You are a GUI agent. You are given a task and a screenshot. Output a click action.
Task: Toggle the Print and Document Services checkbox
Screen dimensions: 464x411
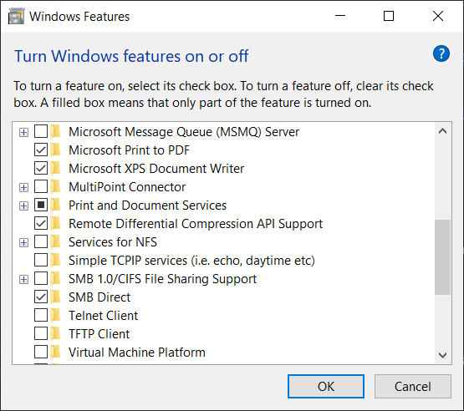point(41,205)
